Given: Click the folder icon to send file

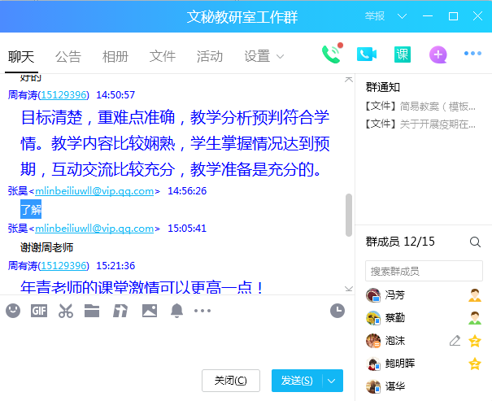Looking at the screenshot, I should [x=92, y=310].
